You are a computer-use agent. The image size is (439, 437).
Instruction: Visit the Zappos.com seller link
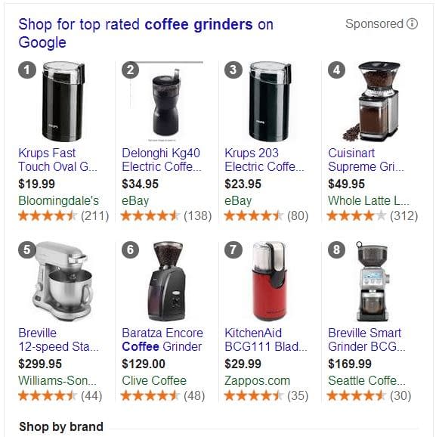[258, 380]
